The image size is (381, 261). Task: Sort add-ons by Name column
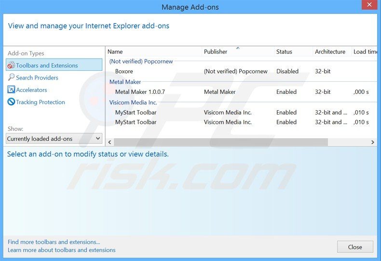(x=115, y=52)
